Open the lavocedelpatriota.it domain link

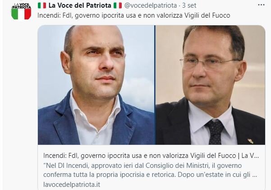click(72, 185)
